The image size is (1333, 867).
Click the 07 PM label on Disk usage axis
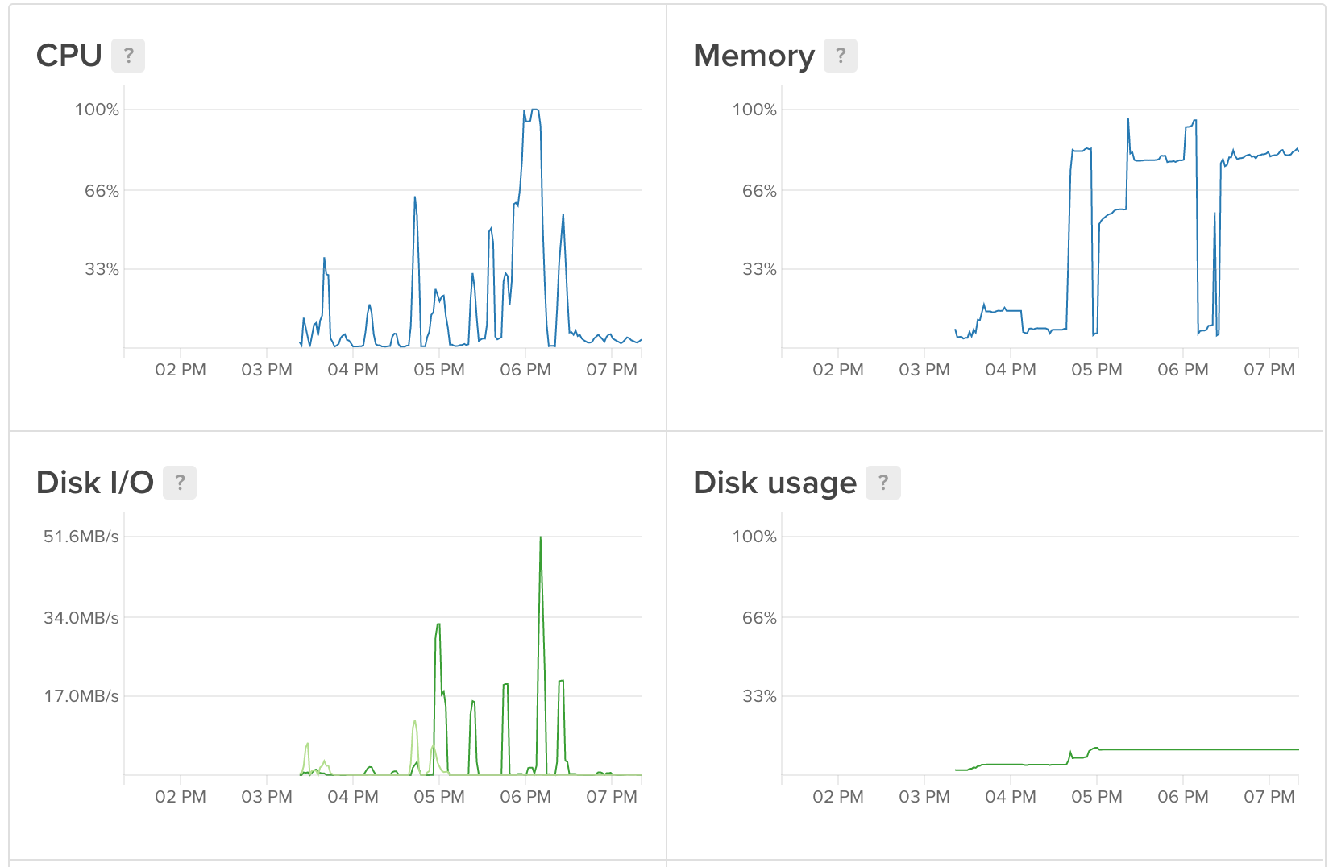point(1269,796)
